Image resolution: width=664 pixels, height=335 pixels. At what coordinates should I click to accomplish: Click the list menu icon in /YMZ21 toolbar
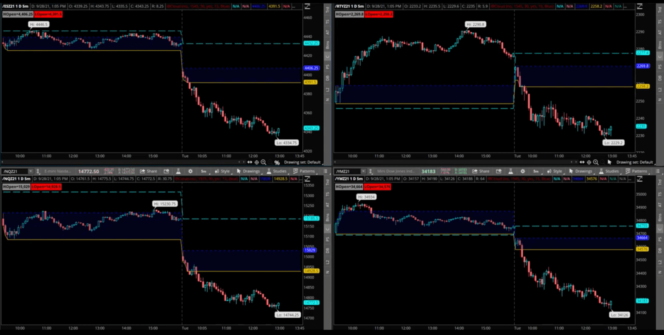tap(658, 171)
